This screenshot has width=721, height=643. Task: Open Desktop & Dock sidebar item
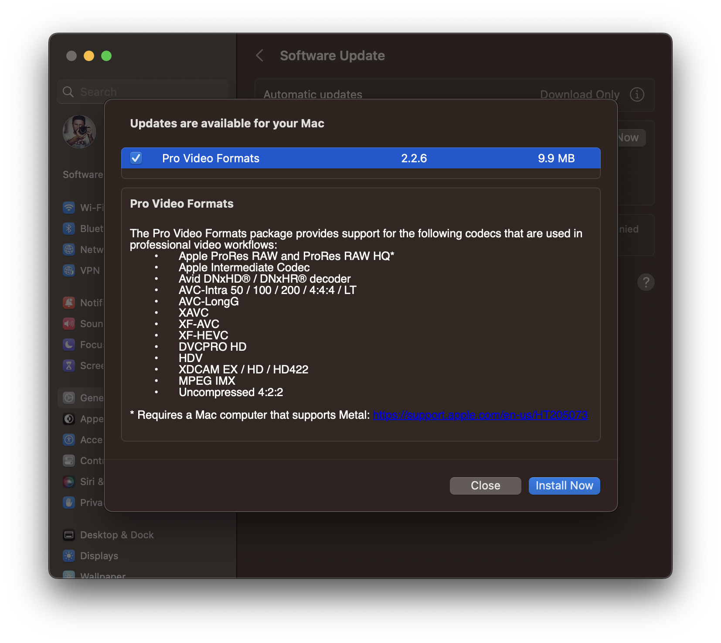[143, 535]
